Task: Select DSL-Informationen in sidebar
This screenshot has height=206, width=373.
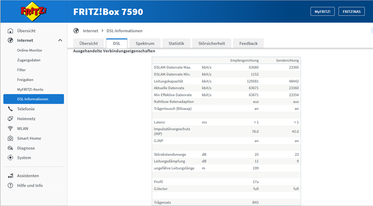Action: pos(33,99)
